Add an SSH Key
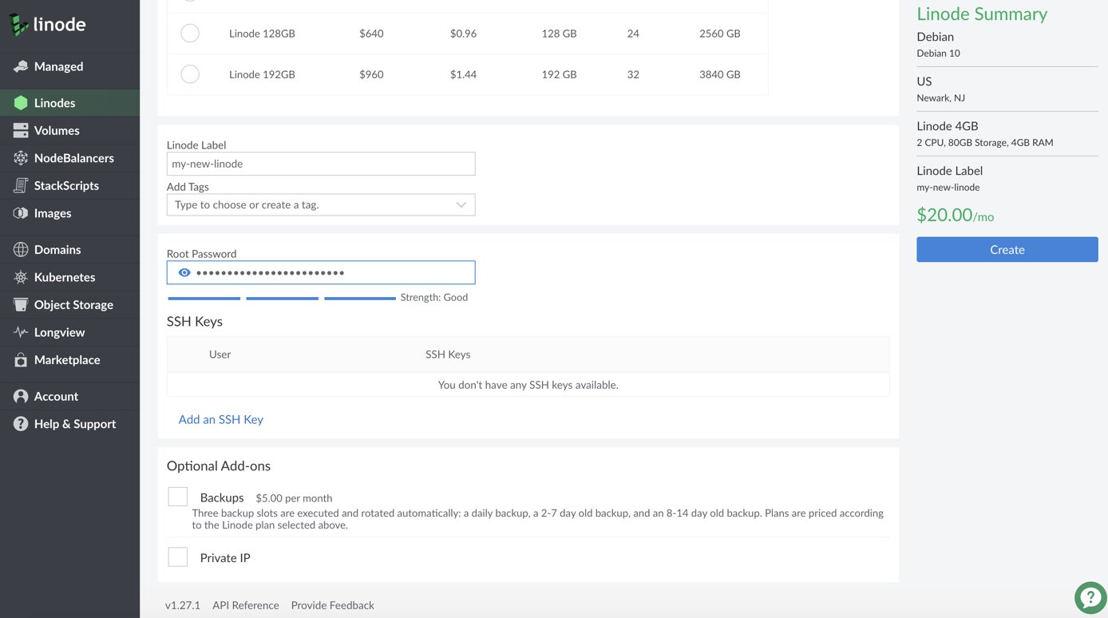 (220, 418)
